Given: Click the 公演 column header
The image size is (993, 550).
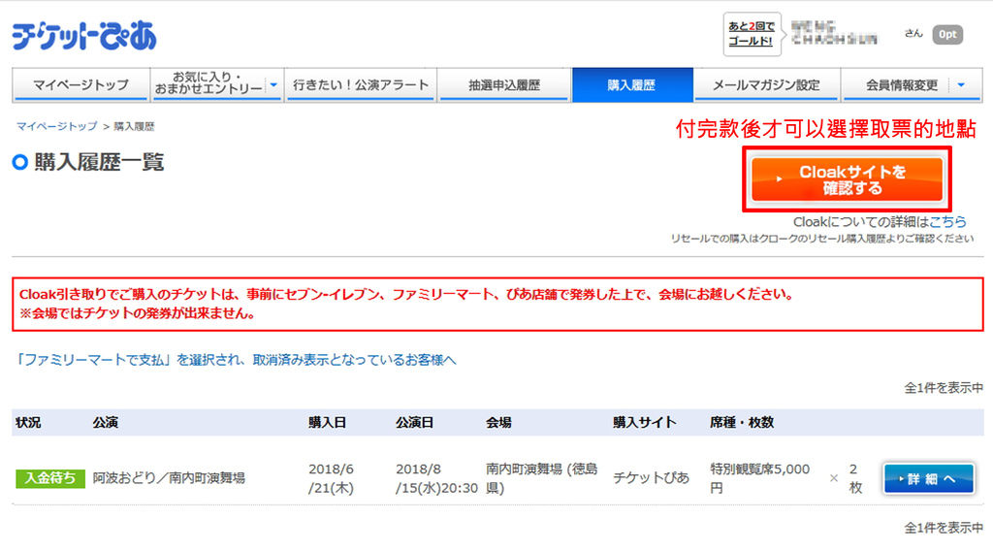Looking at the screenshot, I should [105, 423].
